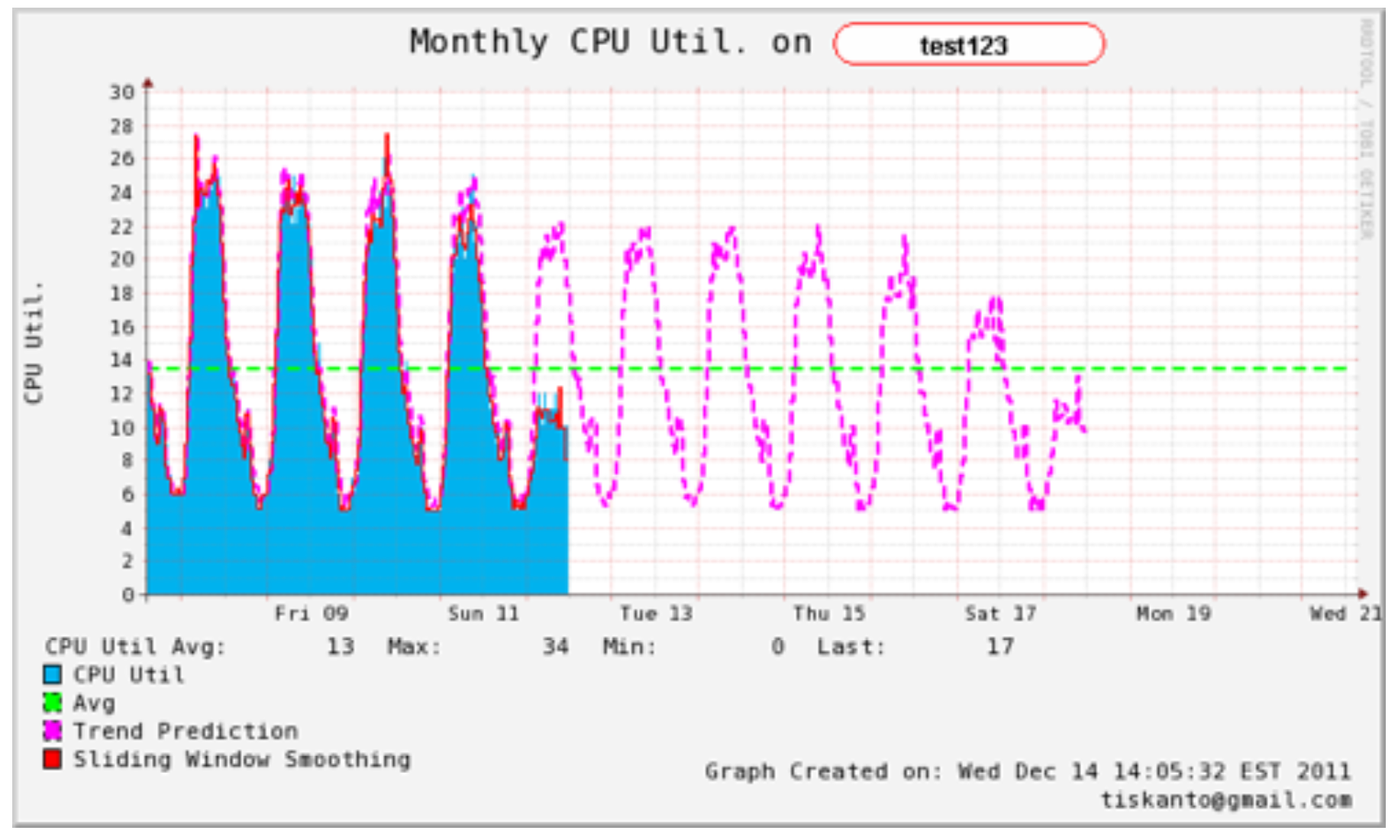Select the 'Thu 15' x-axis label
1398x837 pixels.
pyautogui.click(x=828, y=613)
